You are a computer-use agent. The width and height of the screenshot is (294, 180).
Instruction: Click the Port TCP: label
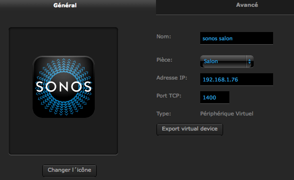click(x=169, y=96)
